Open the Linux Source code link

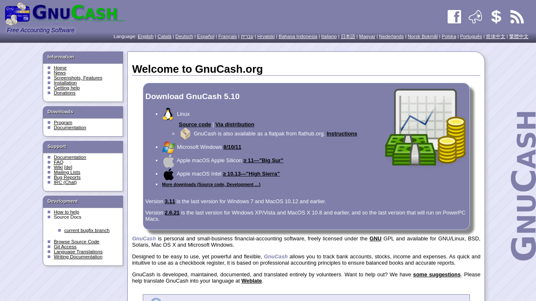click(195, 125)
